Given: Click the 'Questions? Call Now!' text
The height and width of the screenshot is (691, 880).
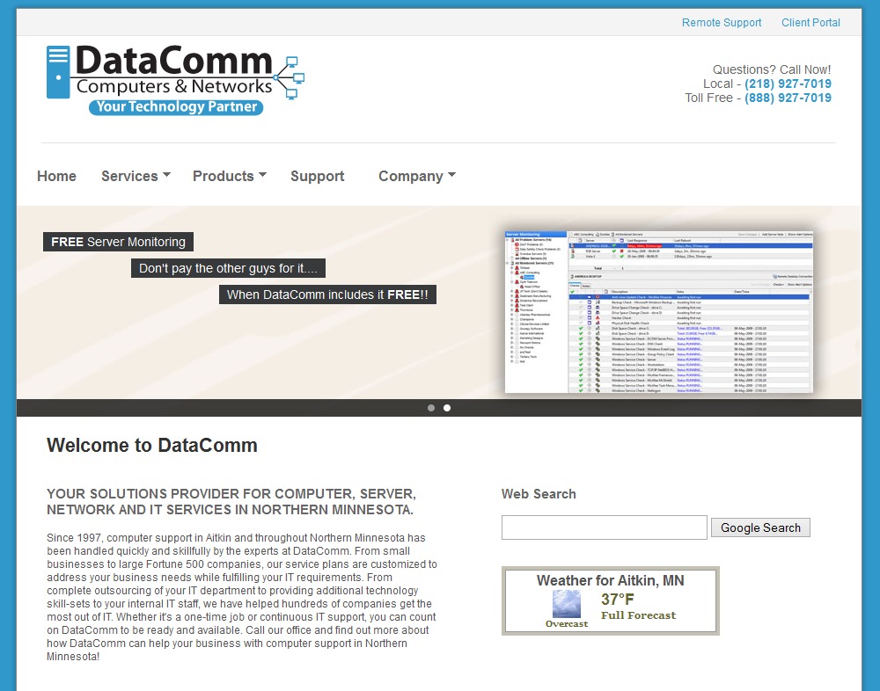Looking at the screenshot, I should pos(772,69).
